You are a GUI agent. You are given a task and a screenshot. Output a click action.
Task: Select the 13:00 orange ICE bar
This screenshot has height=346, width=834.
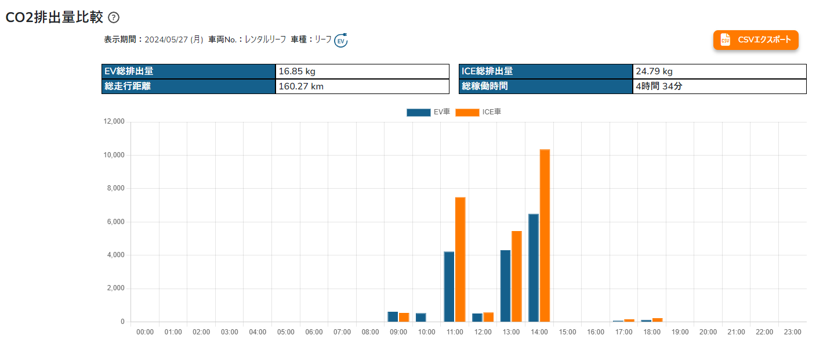[x=517, y=276]
